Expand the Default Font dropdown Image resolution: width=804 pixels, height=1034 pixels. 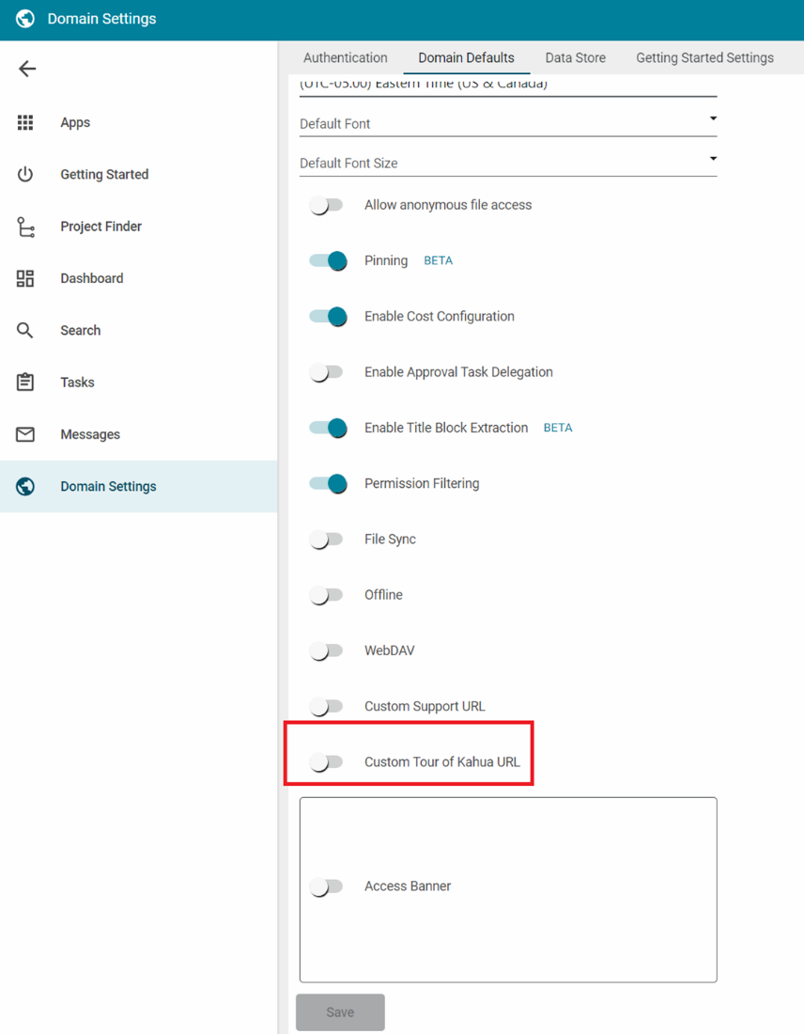coord(507,123)
